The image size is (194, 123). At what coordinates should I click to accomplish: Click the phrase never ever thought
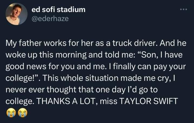point(41,90)
